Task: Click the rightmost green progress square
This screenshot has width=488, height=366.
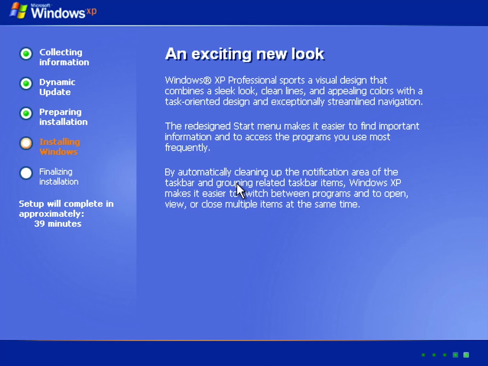Action: [466, 355]
